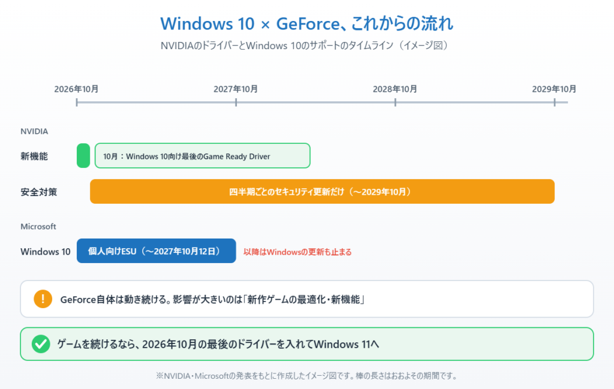Screen dimensions: 614x389
Task: Click the 2028年10月 timeline label
Action: click(395, 89)
